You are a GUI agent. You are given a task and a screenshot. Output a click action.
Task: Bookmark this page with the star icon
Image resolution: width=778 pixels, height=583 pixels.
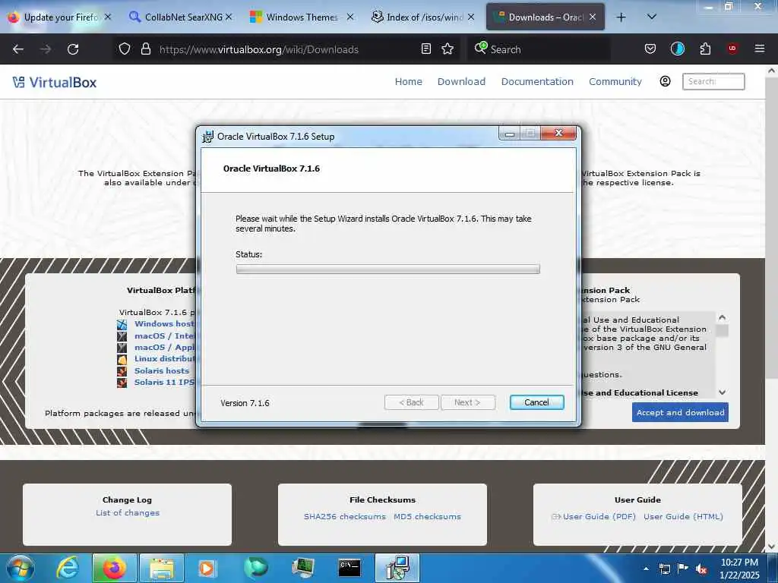coord(448,49)
